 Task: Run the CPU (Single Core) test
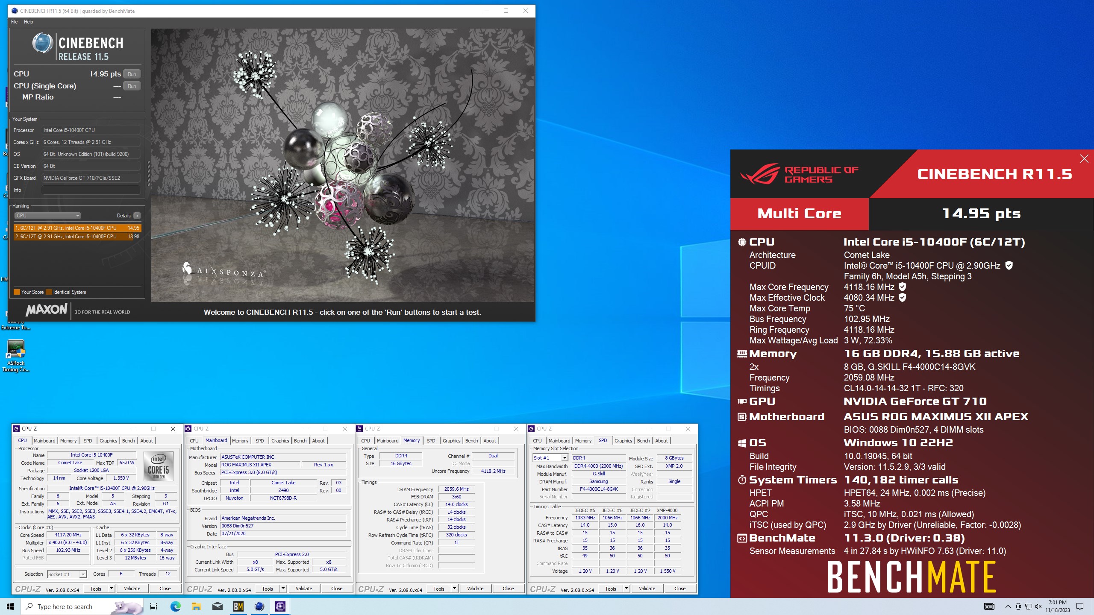[132, 86]
